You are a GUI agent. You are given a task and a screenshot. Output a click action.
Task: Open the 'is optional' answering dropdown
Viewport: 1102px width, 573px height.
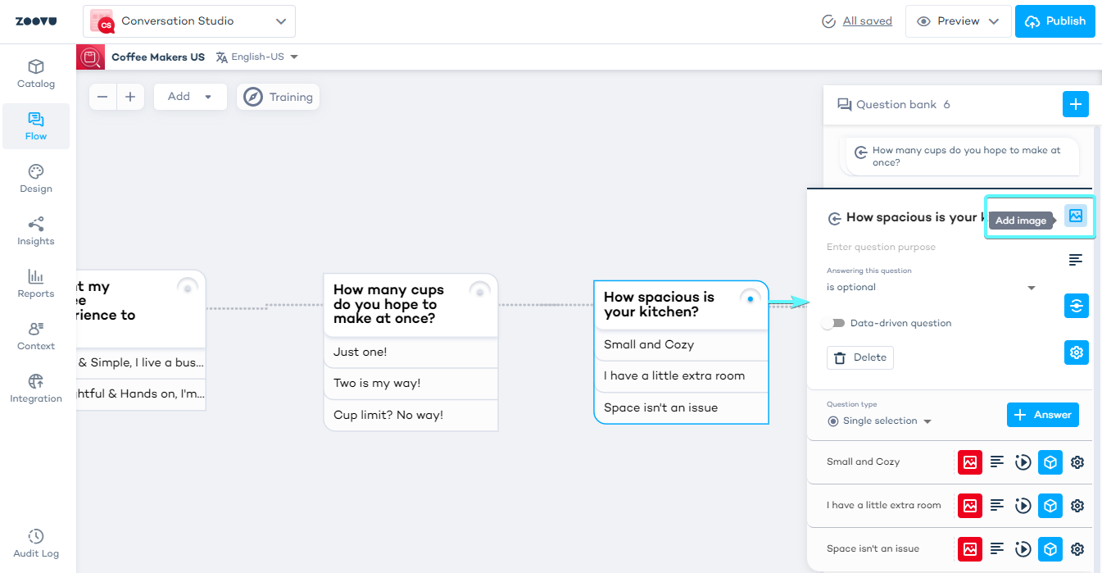click(931, 288)
